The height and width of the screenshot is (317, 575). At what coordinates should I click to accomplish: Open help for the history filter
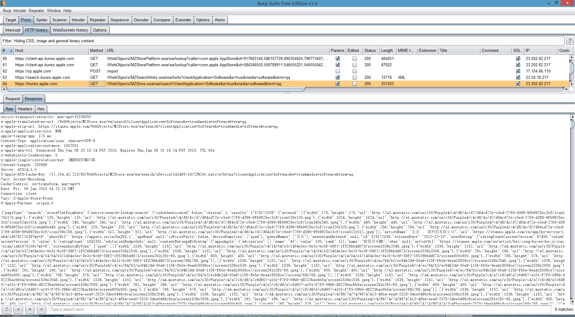pyautogui.click(x=570, y=41)
